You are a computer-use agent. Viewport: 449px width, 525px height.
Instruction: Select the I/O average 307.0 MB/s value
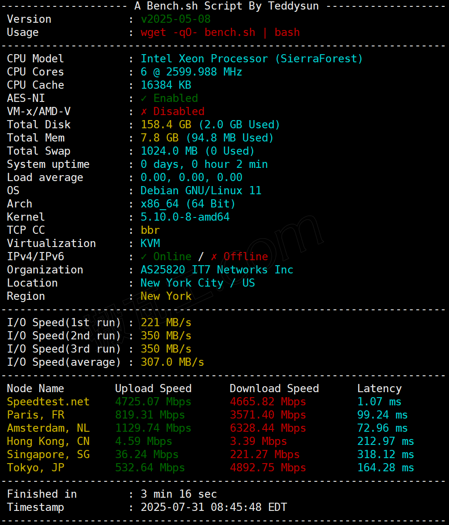coord(172,362)
